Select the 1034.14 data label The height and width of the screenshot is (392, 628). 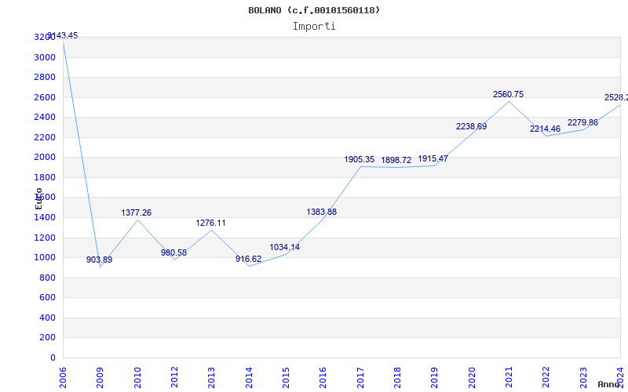(285, 247)
